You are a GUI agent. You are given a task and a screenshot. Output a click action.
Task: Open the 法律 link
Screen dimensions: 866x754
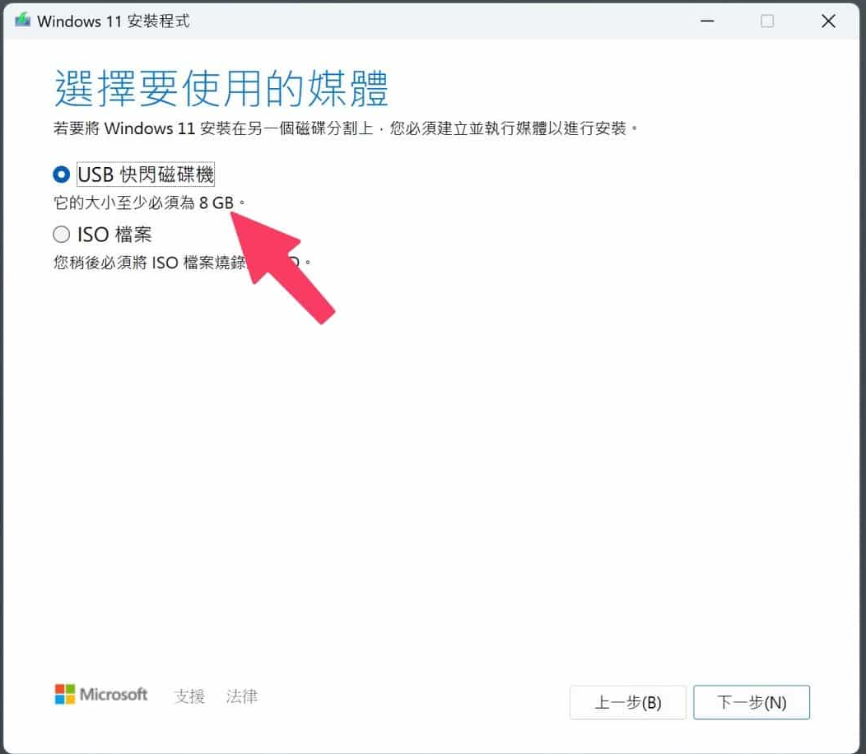[x=242, y=696]
